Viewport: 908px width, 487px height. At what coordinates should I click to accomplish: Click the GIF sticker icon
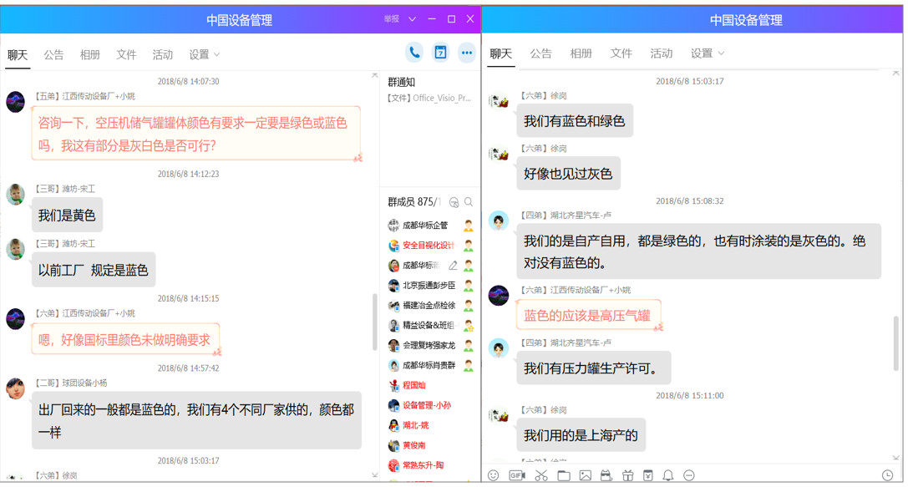pyautogui.click(x=517, y=475)
